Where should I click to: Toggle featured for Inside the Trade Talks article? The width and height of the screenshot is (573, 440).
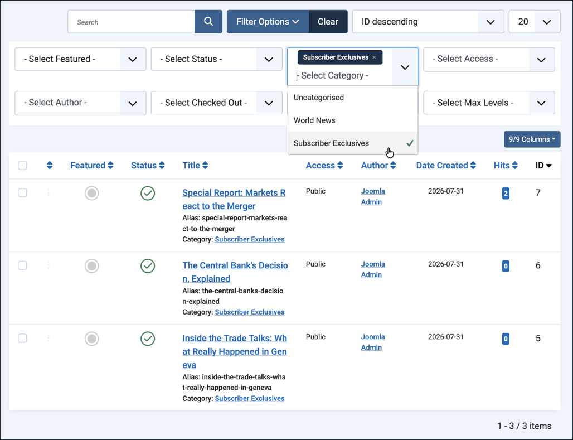[x=92, y=339]
